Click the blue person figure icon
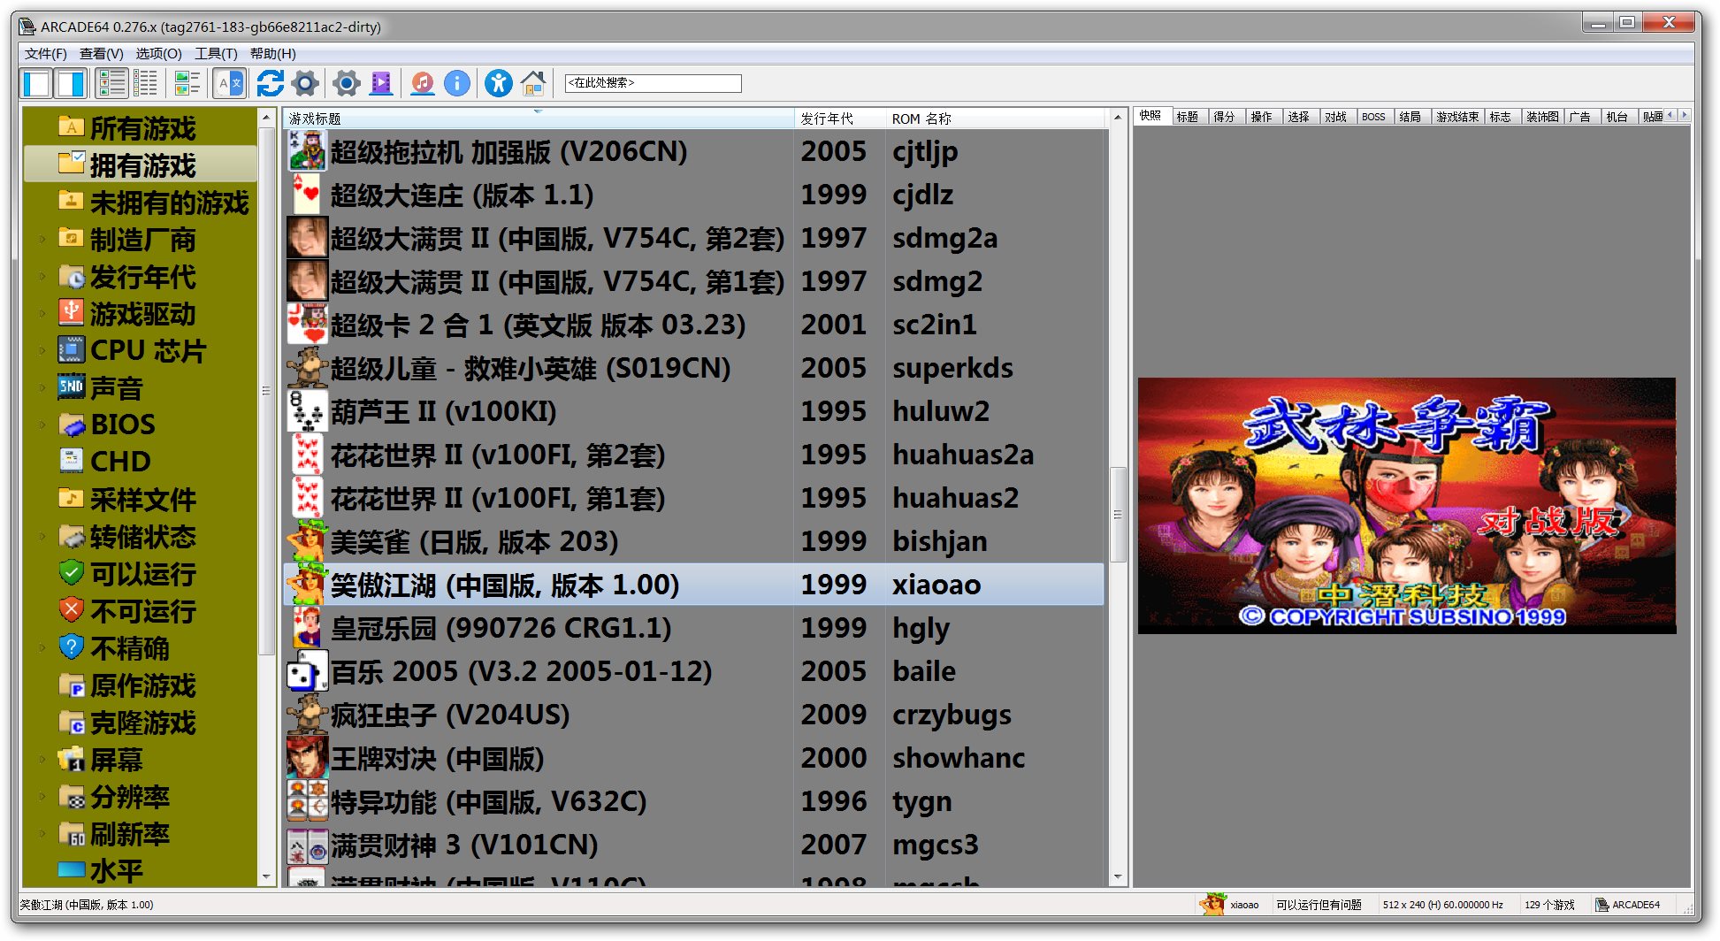Screen dimensions: 1720x941 click(x=499, y=84)
